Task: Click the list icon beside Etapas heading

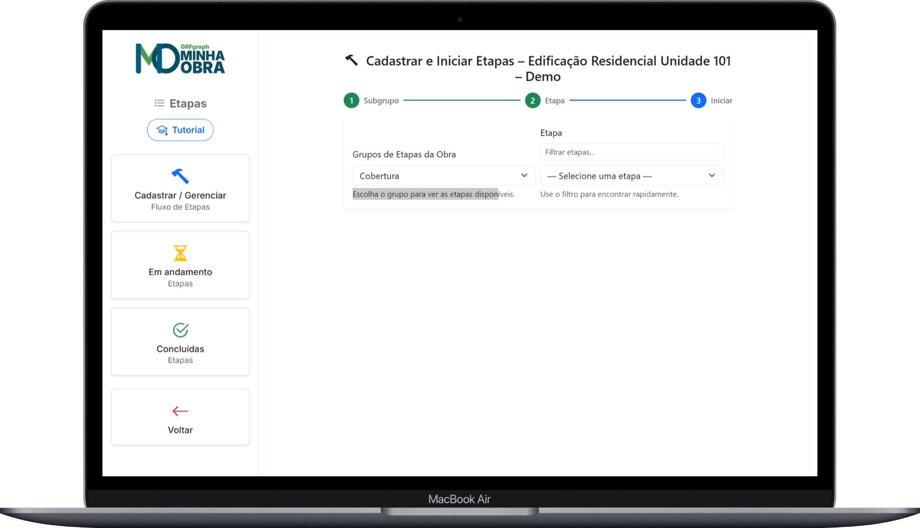Action: pyautogui.click(x=159, y=103)
